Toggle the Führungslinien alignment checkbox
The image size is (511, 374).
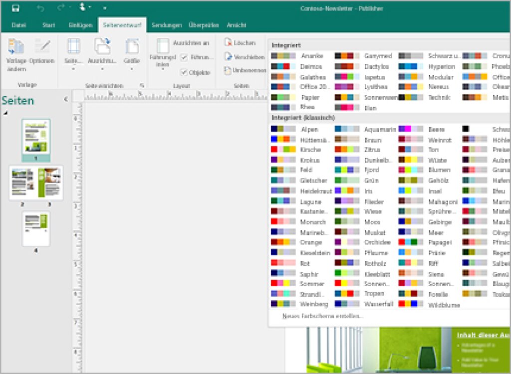[184, 57]
